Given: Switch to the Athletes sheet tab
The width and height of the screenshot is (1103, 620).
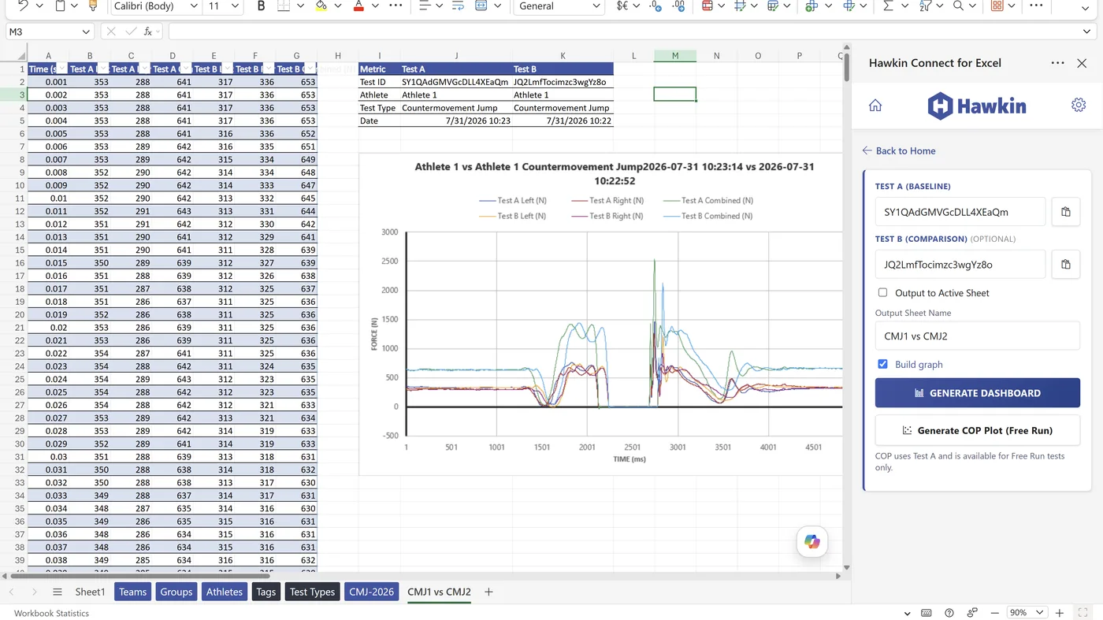Looking at the screenshot, I should 225,592.
